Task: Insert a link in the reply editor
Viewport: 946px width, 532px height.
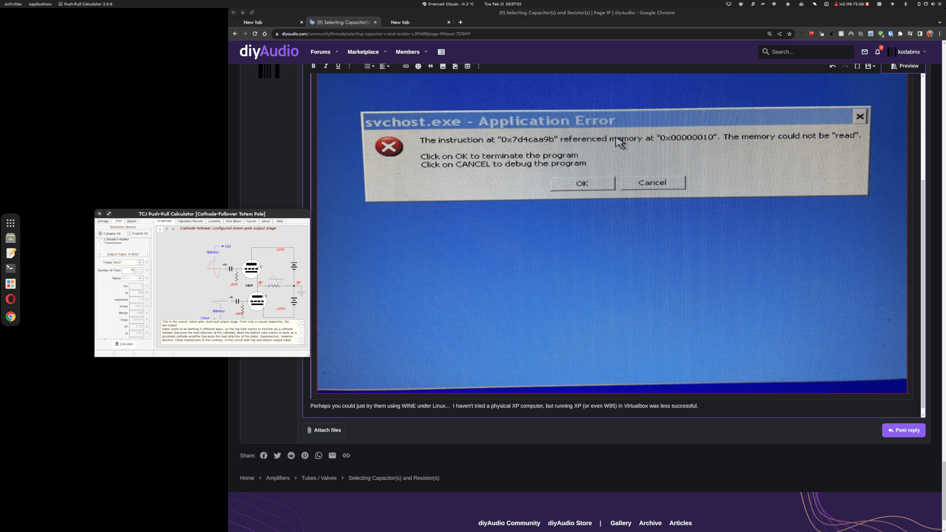Action: click(x=406, y=66)
